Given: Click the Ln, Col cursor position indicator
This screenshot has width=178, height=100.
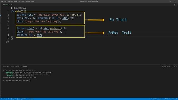Looking at the screenshot, I should [154, 99].
